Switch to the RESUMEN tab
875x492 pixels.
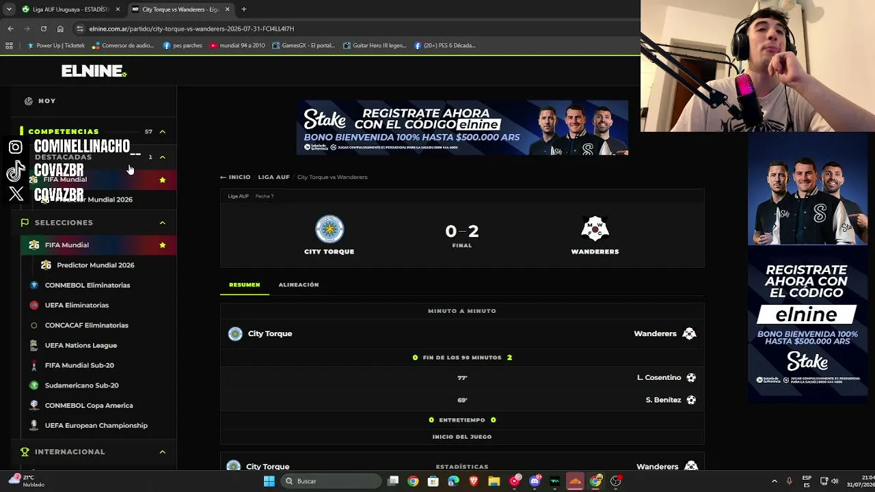coord(245,285)
